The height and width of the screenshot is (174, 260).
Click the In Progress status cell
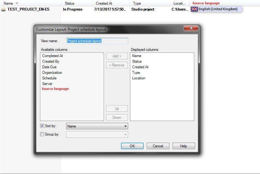(x=73, y=9)
